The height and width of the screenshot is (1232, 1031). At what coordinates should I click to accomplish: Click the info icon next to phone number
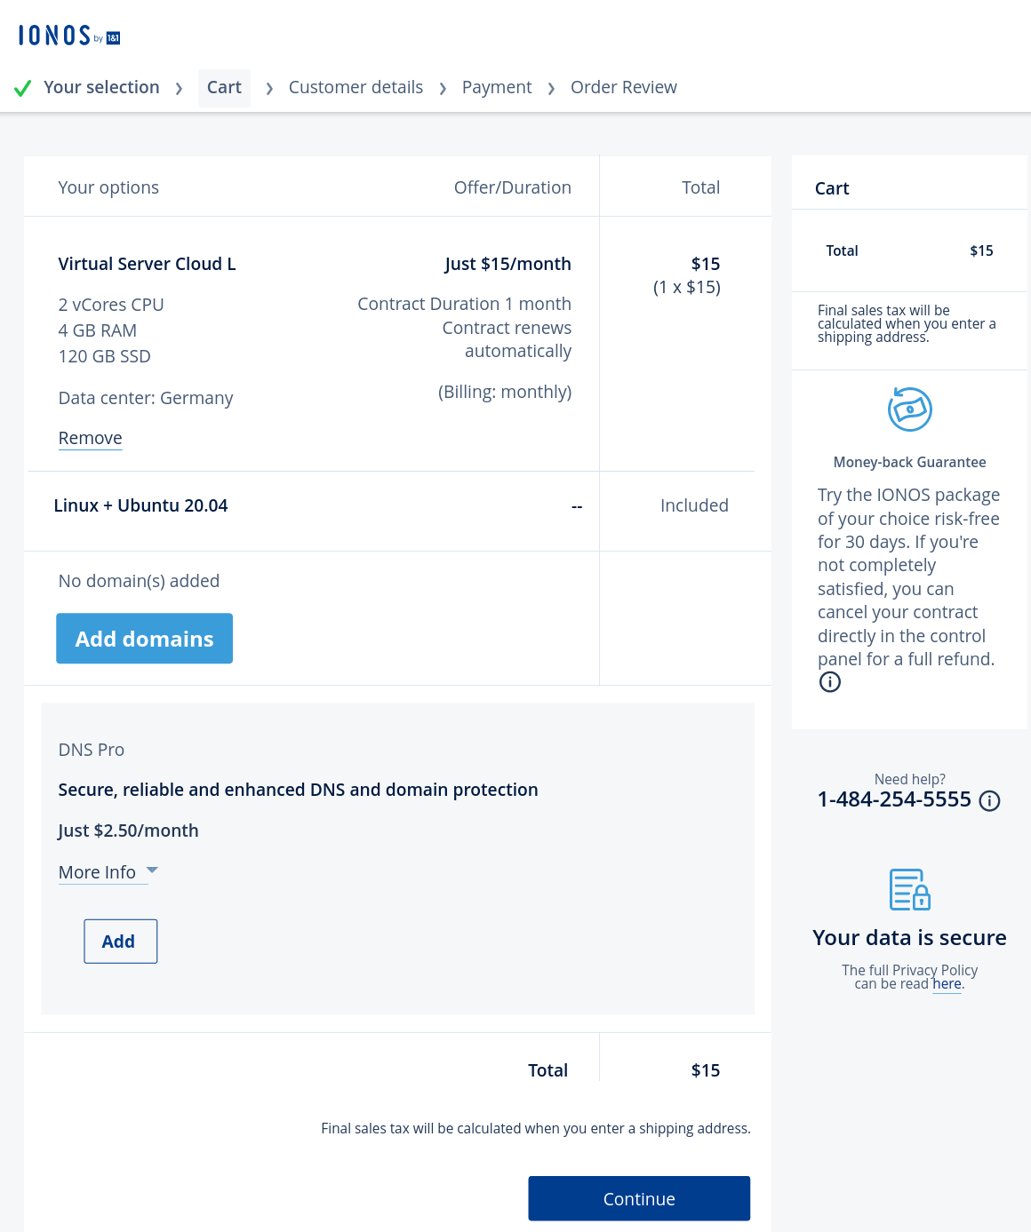click(x=989, y=801)
